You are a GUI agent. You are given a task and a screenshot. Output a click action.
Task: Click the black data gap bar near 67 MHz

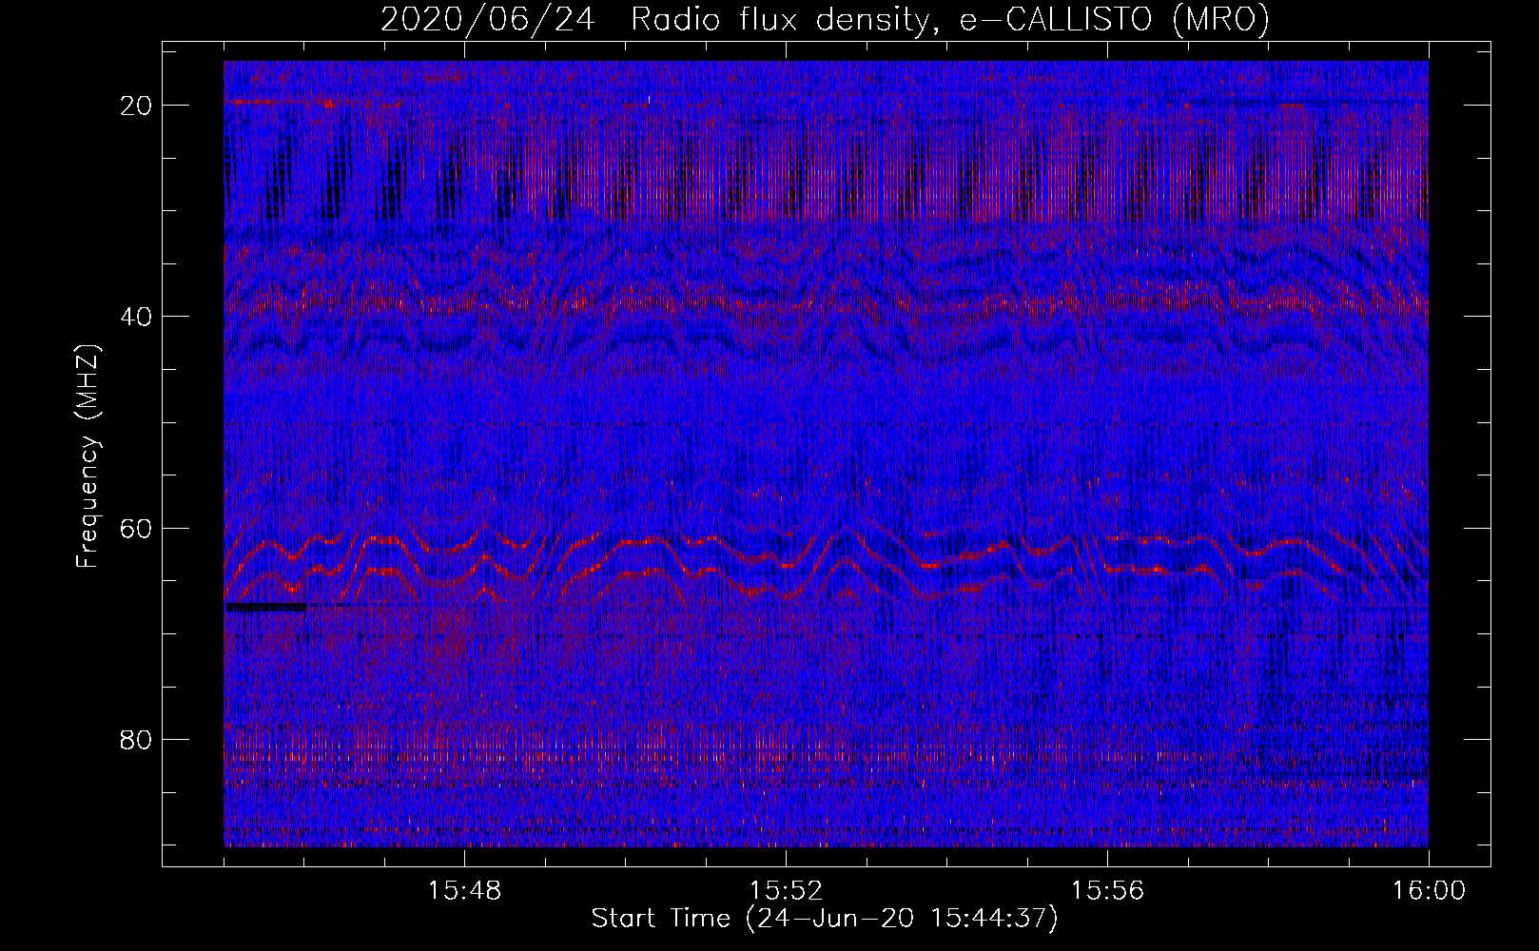(x=265, y=606)
